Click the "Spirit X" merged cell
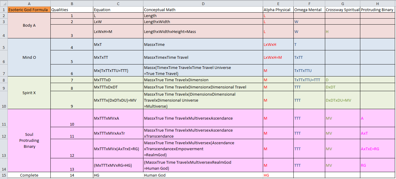Image resolution: width=396 pixels, height=179 pixels. pyautogui.click(x=29, y=93)
